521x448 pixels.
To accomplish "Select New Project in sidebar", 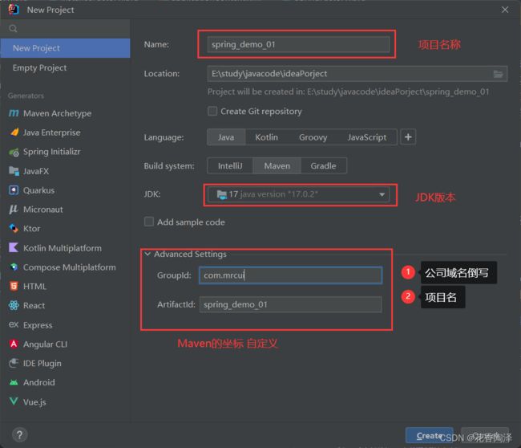I will coord(66,48).
